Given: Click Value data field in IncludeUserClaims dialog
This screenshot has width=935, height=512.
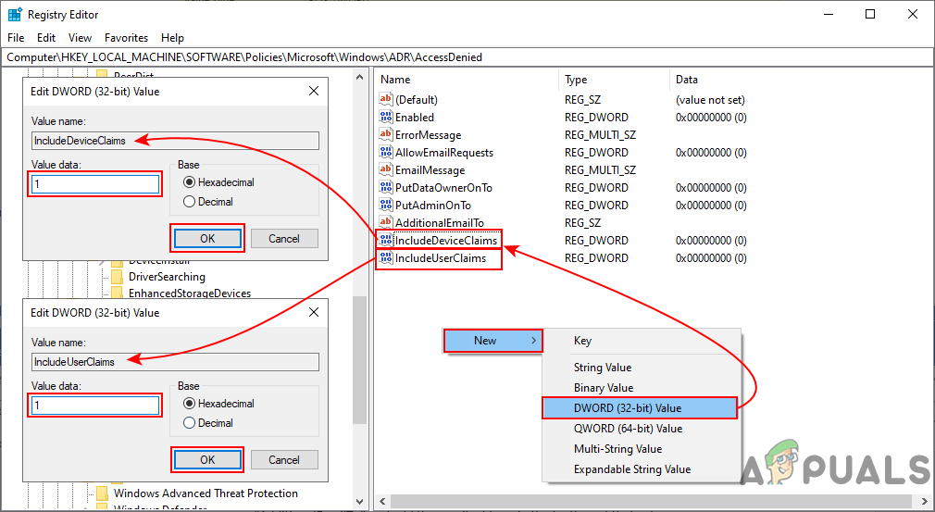Looking at the screenshot, I should (95, 406).
